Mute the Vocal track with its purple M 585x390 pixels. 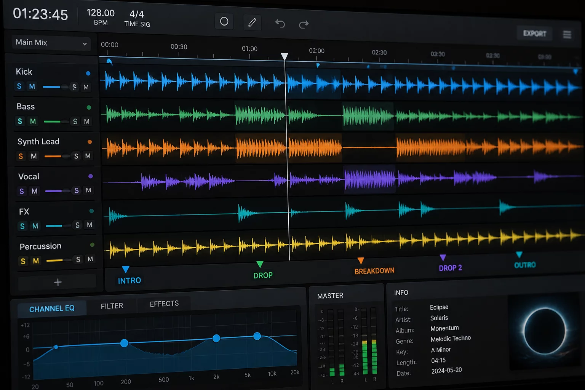(35, 191)
